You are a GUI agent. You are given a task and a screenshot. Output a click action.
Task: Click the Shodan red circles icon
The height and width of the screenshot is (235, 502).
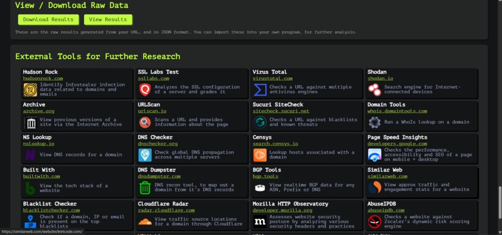[374, 90]
